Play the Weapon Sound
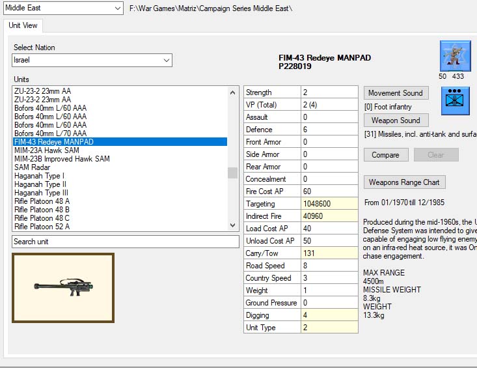The height and width of the screenshot is (368, 477). pyautogui.click(x=396, y=120)
